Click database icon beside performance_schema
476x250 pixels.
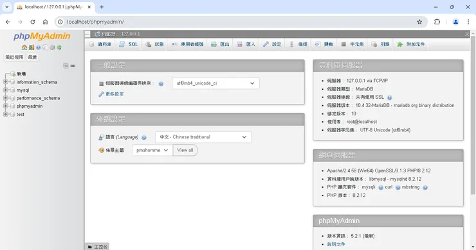click(12, 98)
